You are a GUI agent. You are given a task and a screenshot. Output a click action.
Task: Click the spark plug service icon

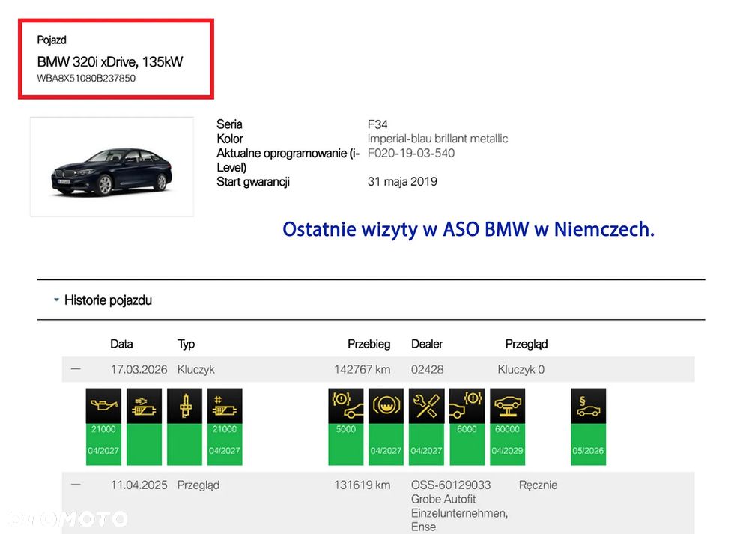click(x=184, y=406)
